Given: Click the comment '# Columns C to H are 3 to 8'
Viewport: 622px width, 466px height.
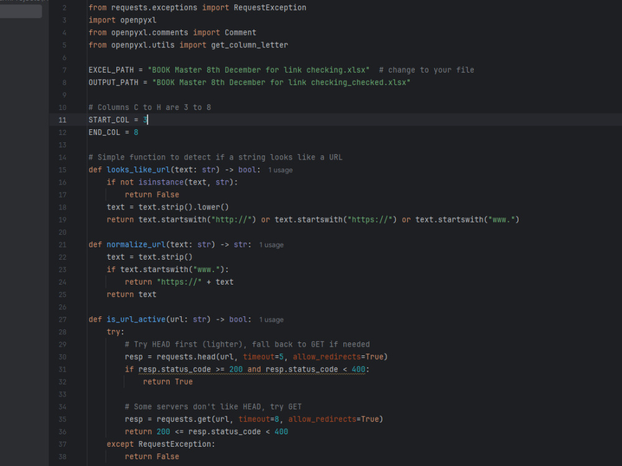Looking at the screenshot, I should coord(150,107).
